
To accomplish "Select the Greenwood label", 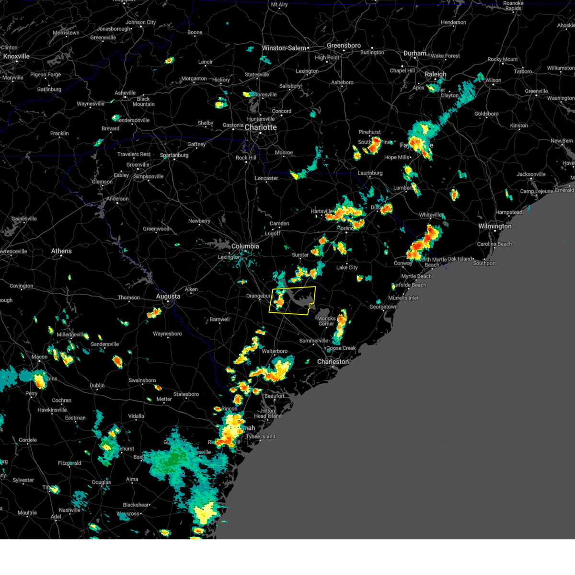I will click(x=156, y=229).
